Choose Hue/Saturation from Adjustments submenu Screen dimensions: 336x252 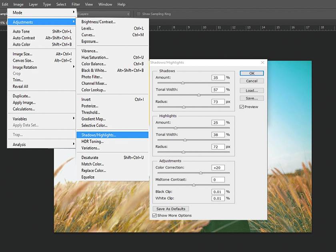click(x=95, y=58)
